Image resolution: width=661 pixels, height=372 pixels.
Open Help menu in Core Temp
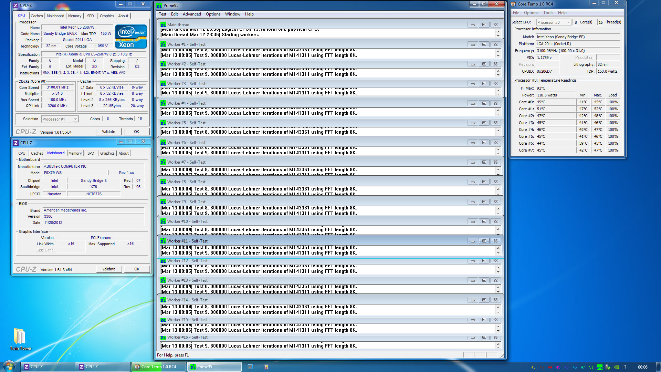click(x=562, y=13)
